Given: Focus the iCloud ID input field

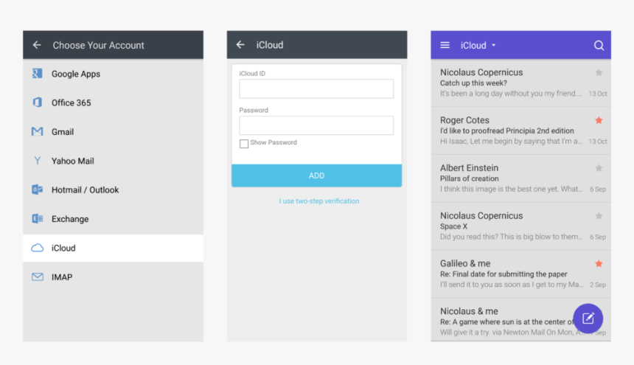Looking at the screenshot, I should [x=316, y=88].
